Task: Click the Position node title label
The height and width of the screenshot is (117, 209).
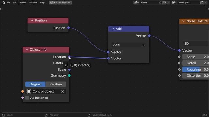Action: [41, 20]
